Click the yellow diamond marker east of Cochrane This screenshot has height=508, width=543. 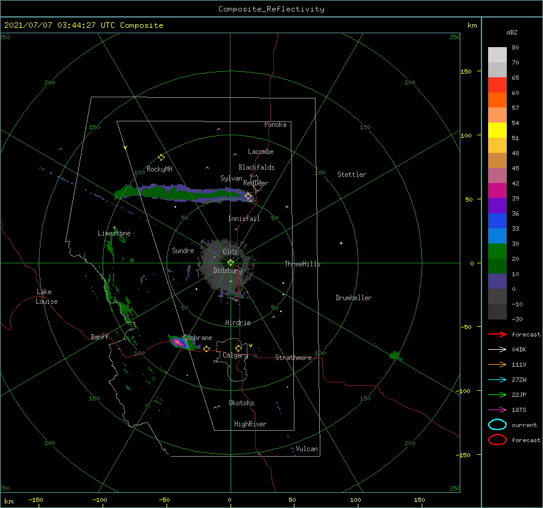[x=206, y=349]
